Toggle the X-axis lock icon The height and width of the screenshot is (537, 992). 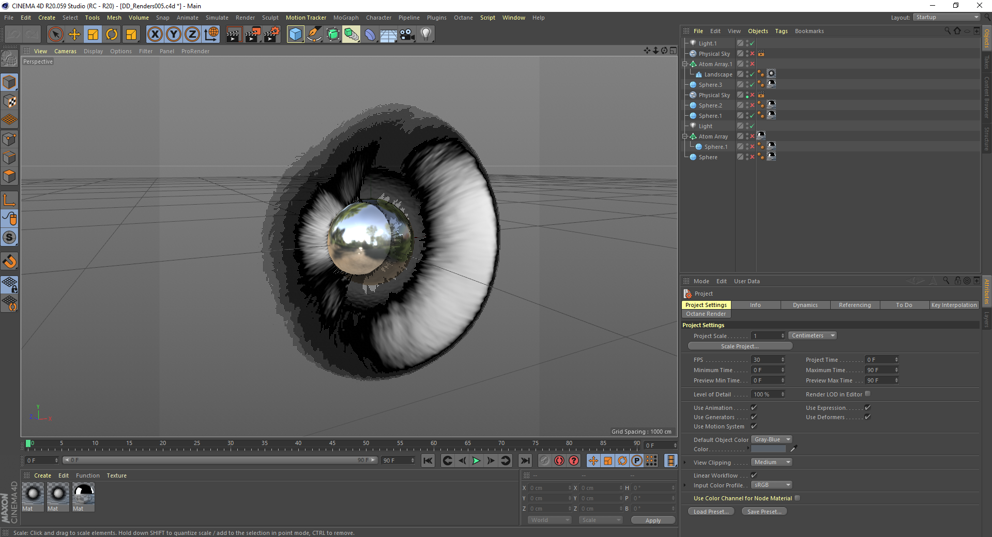[155, 35]
